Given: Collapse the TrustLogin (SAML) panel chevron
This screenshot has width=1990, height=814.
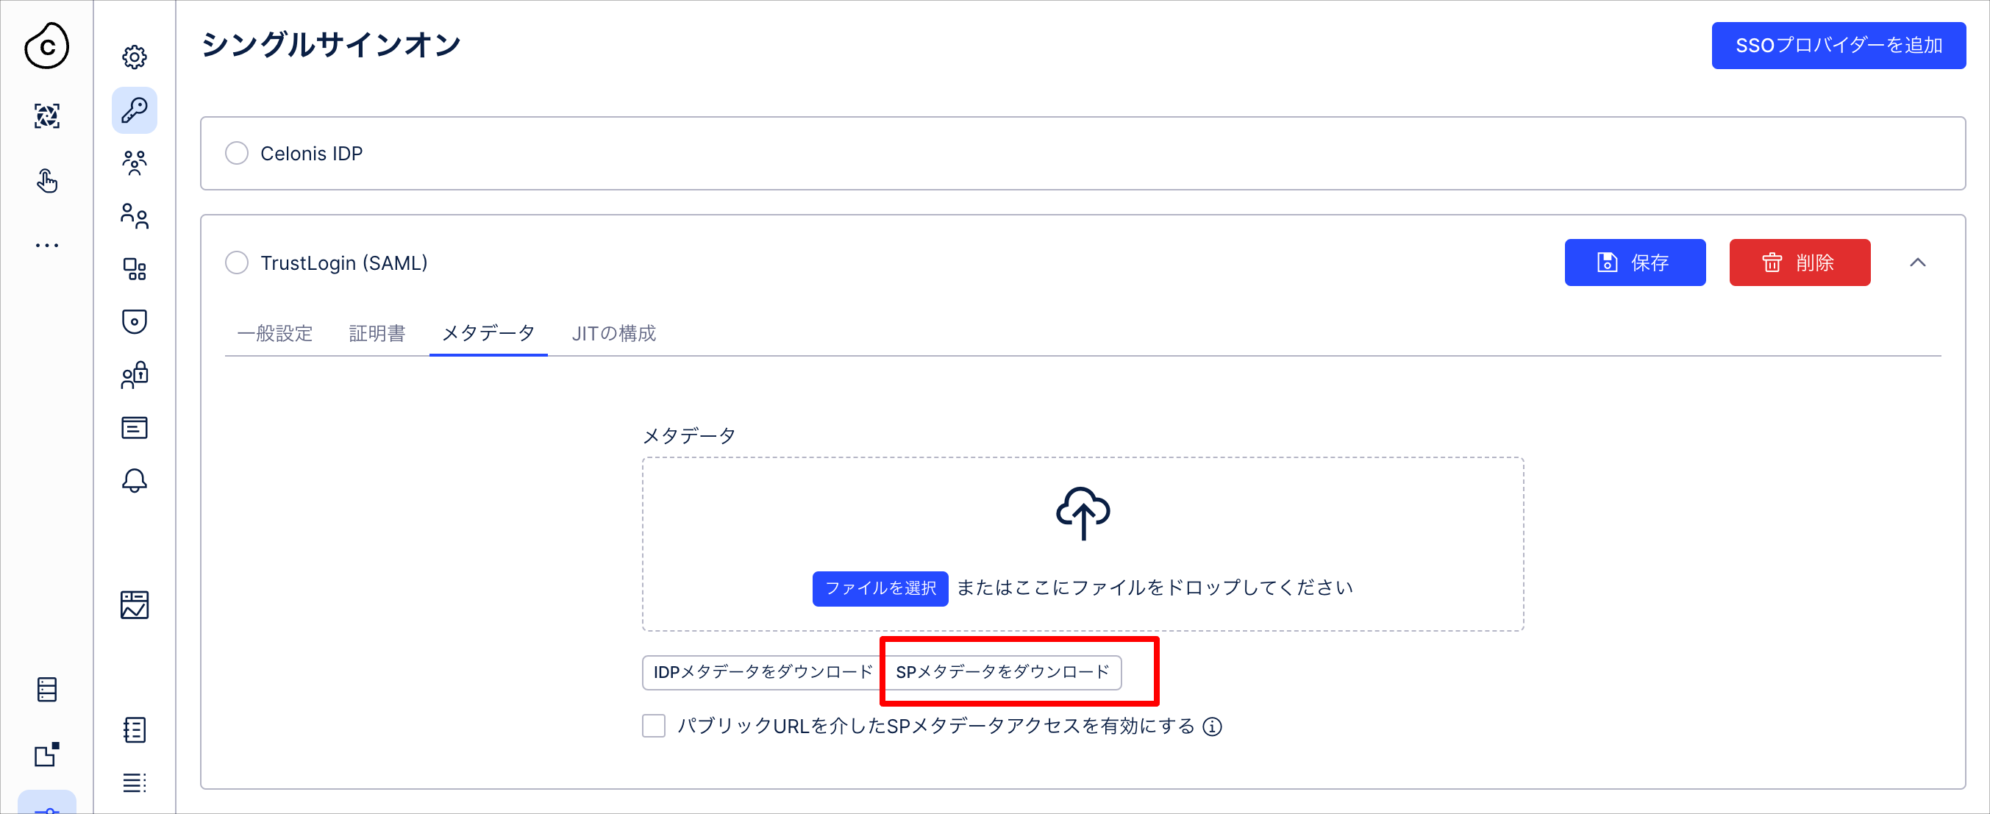Looking at the screenshot, I should [x=1917, y=263].
